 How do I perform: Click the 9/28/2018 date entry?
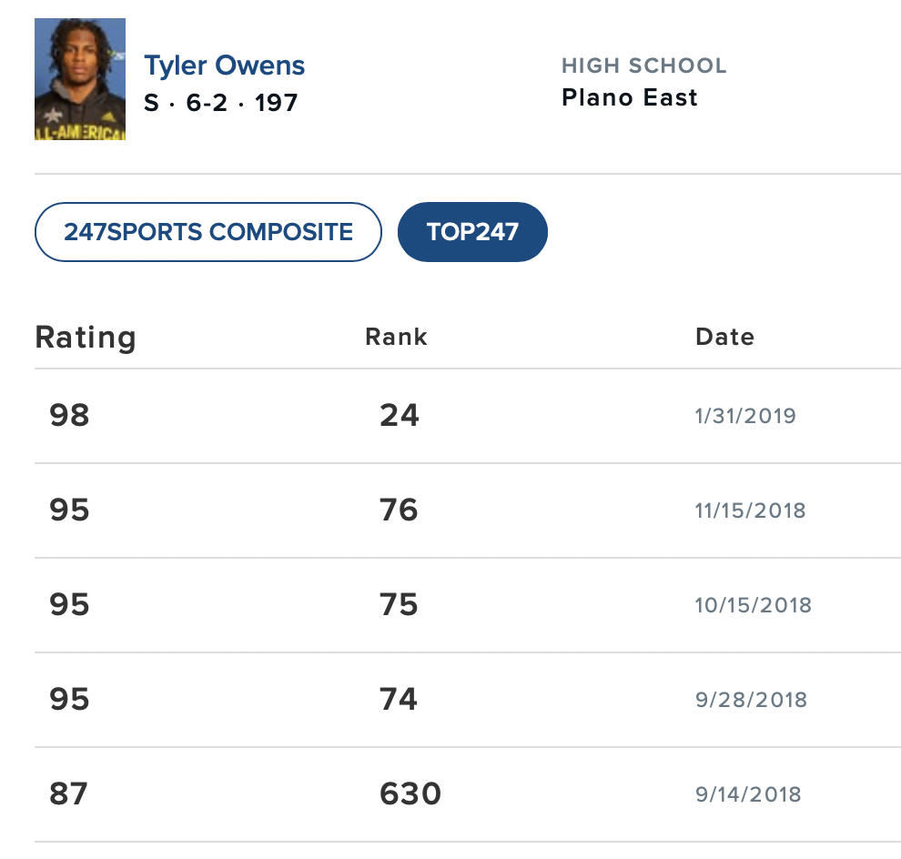pyautogui.click(x=751, y=700)
